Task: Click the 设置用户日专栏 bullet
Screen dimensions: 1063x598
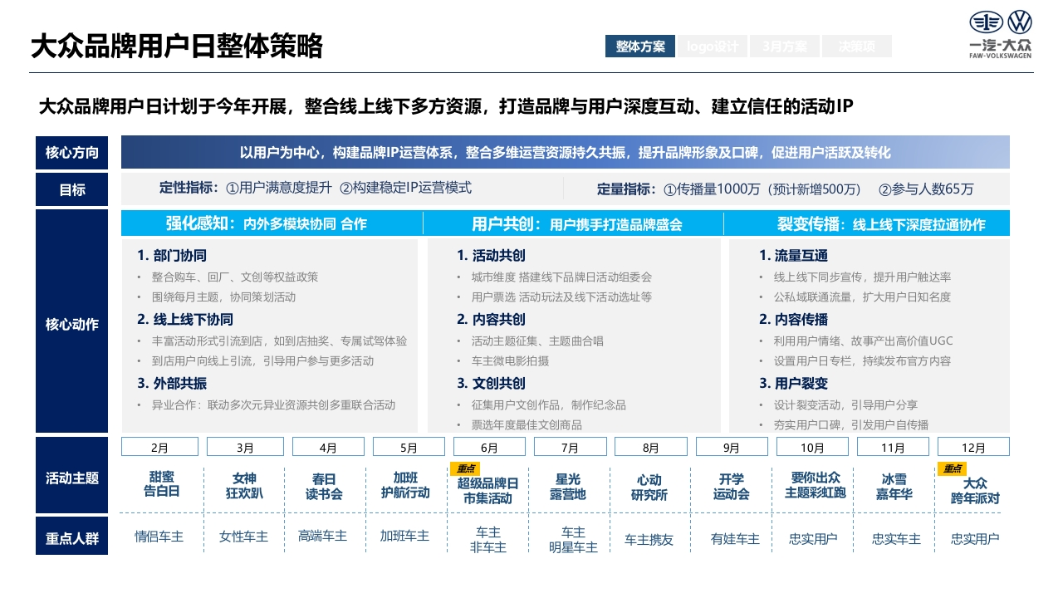Action: (x=862, y=361)
